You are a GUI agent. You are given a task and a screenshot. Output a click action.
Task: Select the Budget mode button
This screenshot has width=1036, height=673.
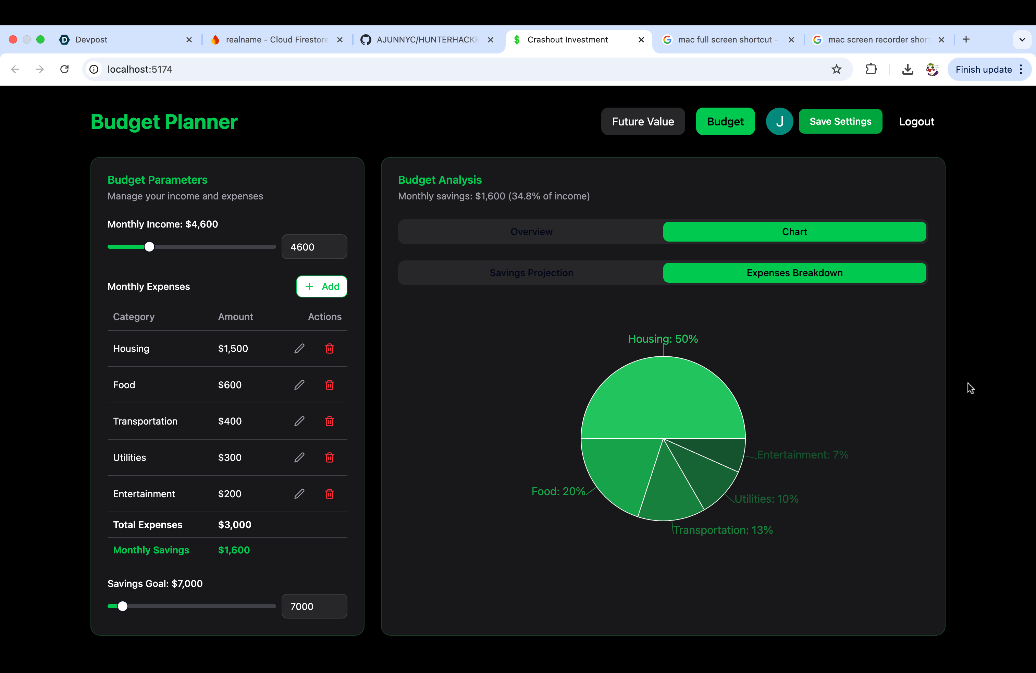(725, 121)
